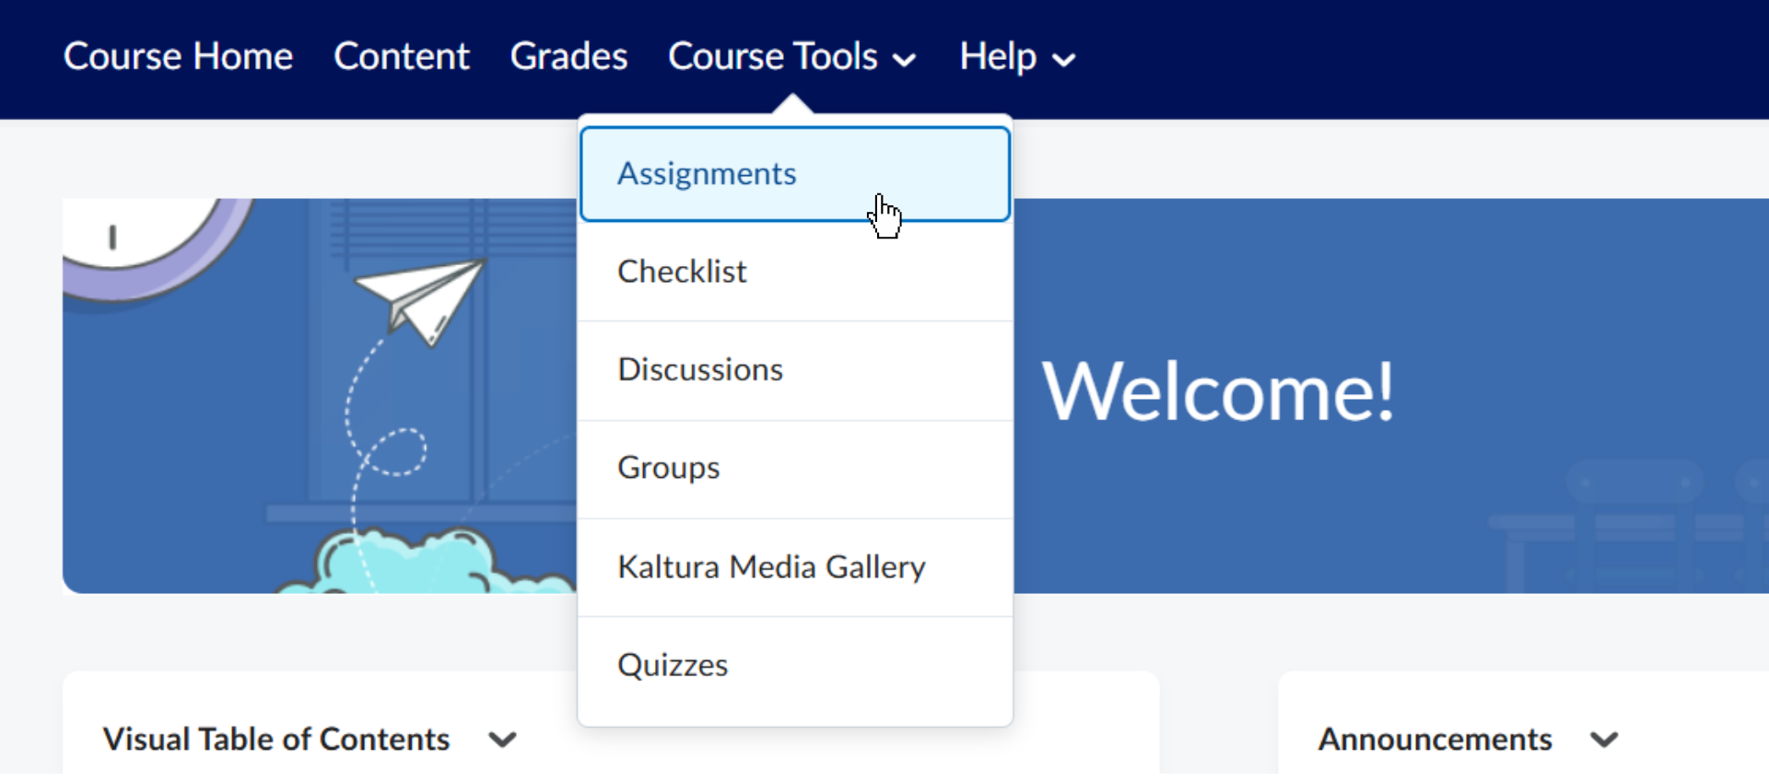Choose Quizzes from the dropdown list
The width and height of the screenshot is (1769, 781).
(673, 665)
